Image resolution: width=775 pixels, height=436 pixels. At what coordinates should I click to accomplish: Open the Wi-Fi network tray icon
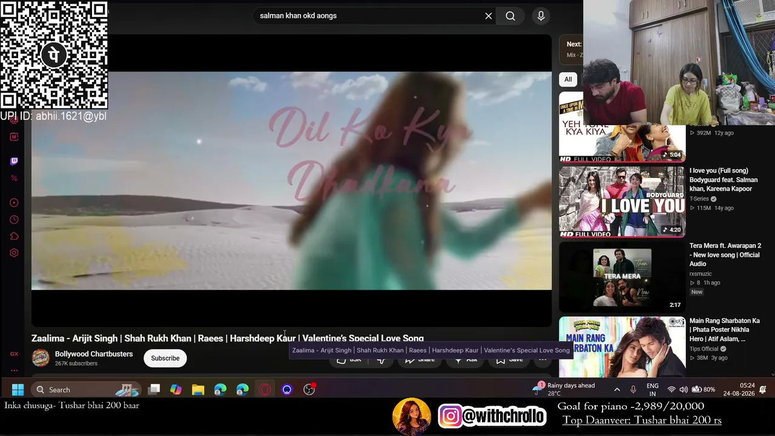[x=671, y=389]
